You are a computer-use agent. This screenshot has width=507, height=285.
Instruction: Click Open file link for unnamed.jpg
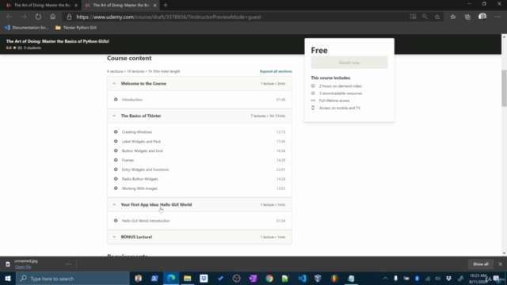coord(23,267)
